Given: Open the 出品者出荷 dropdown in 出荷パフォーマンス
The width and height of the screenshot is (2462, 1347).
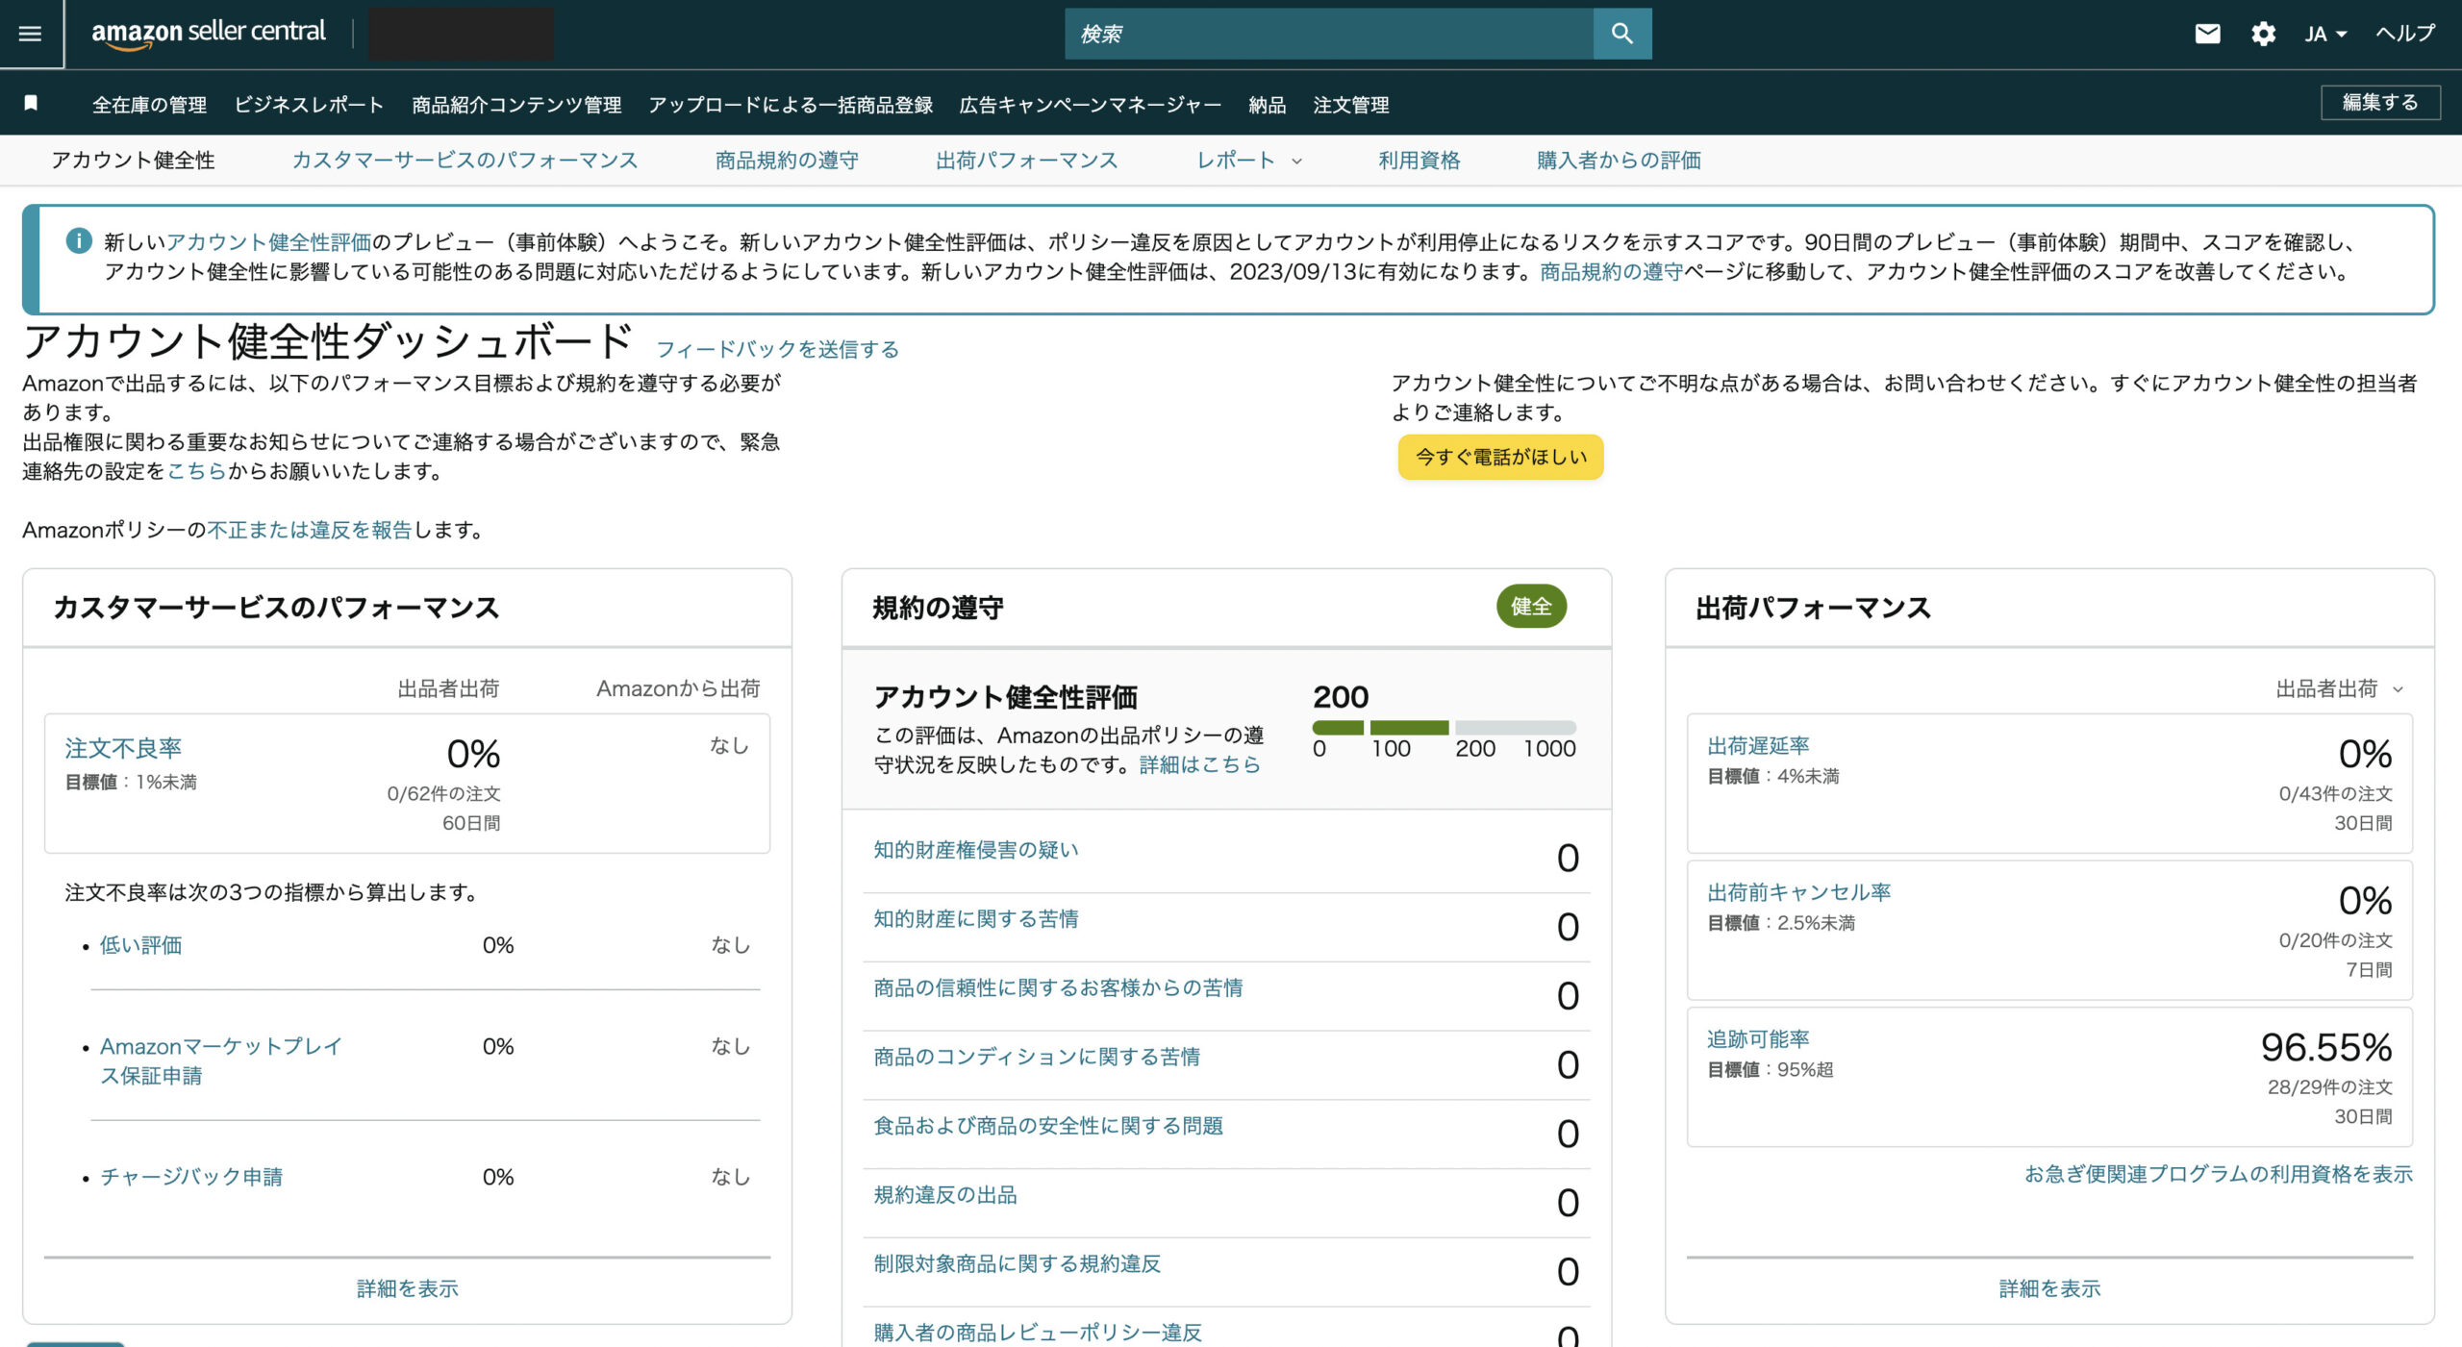Looking at the screenshot, I should [2339, 688].
